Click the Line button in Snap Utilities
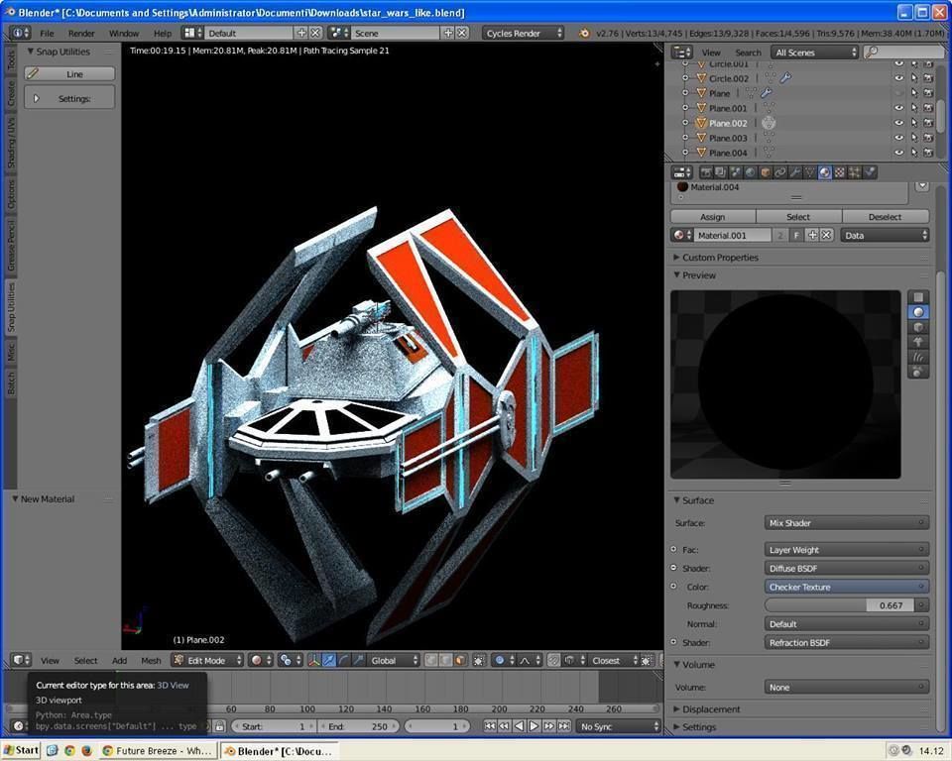Screen dimensions: 952x761 [x=69, y=74]
